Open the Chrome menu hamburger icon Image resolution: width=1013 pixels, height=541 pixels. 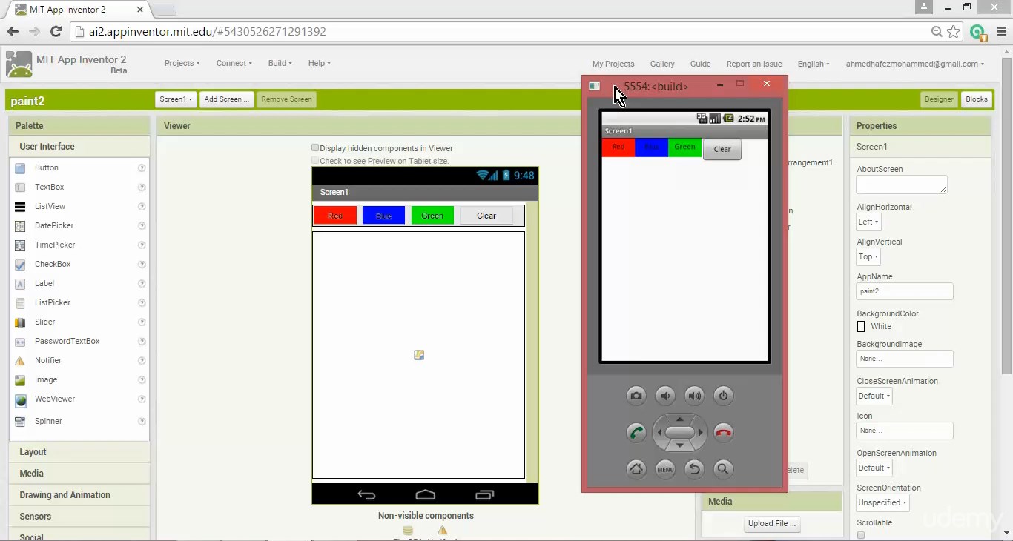[1001, 31]
